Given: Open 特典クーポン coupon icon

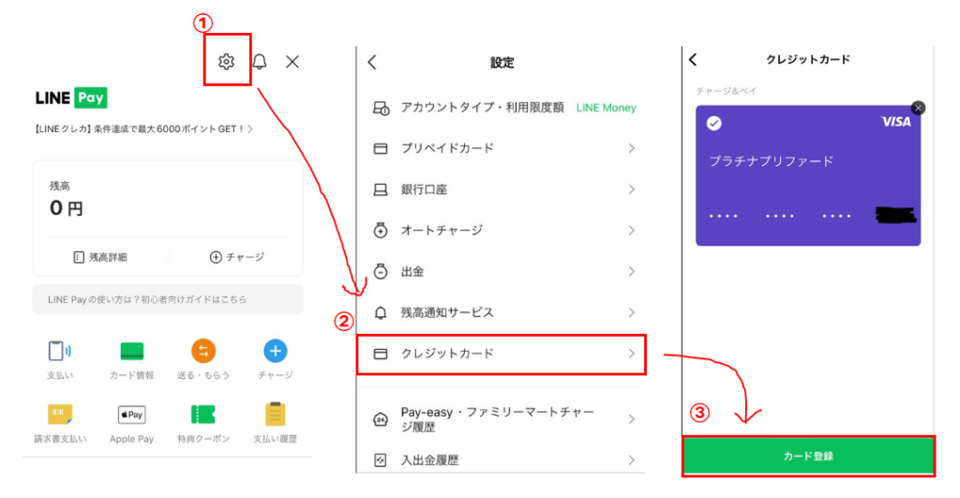Looking at the screenshot, I should pos(203,415).
